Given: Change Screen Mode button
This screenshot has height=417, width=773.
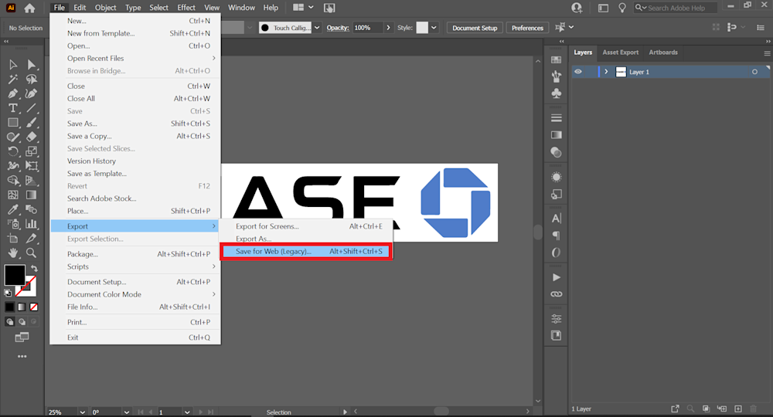Looking at the screenshot, I should pos(22,337).
